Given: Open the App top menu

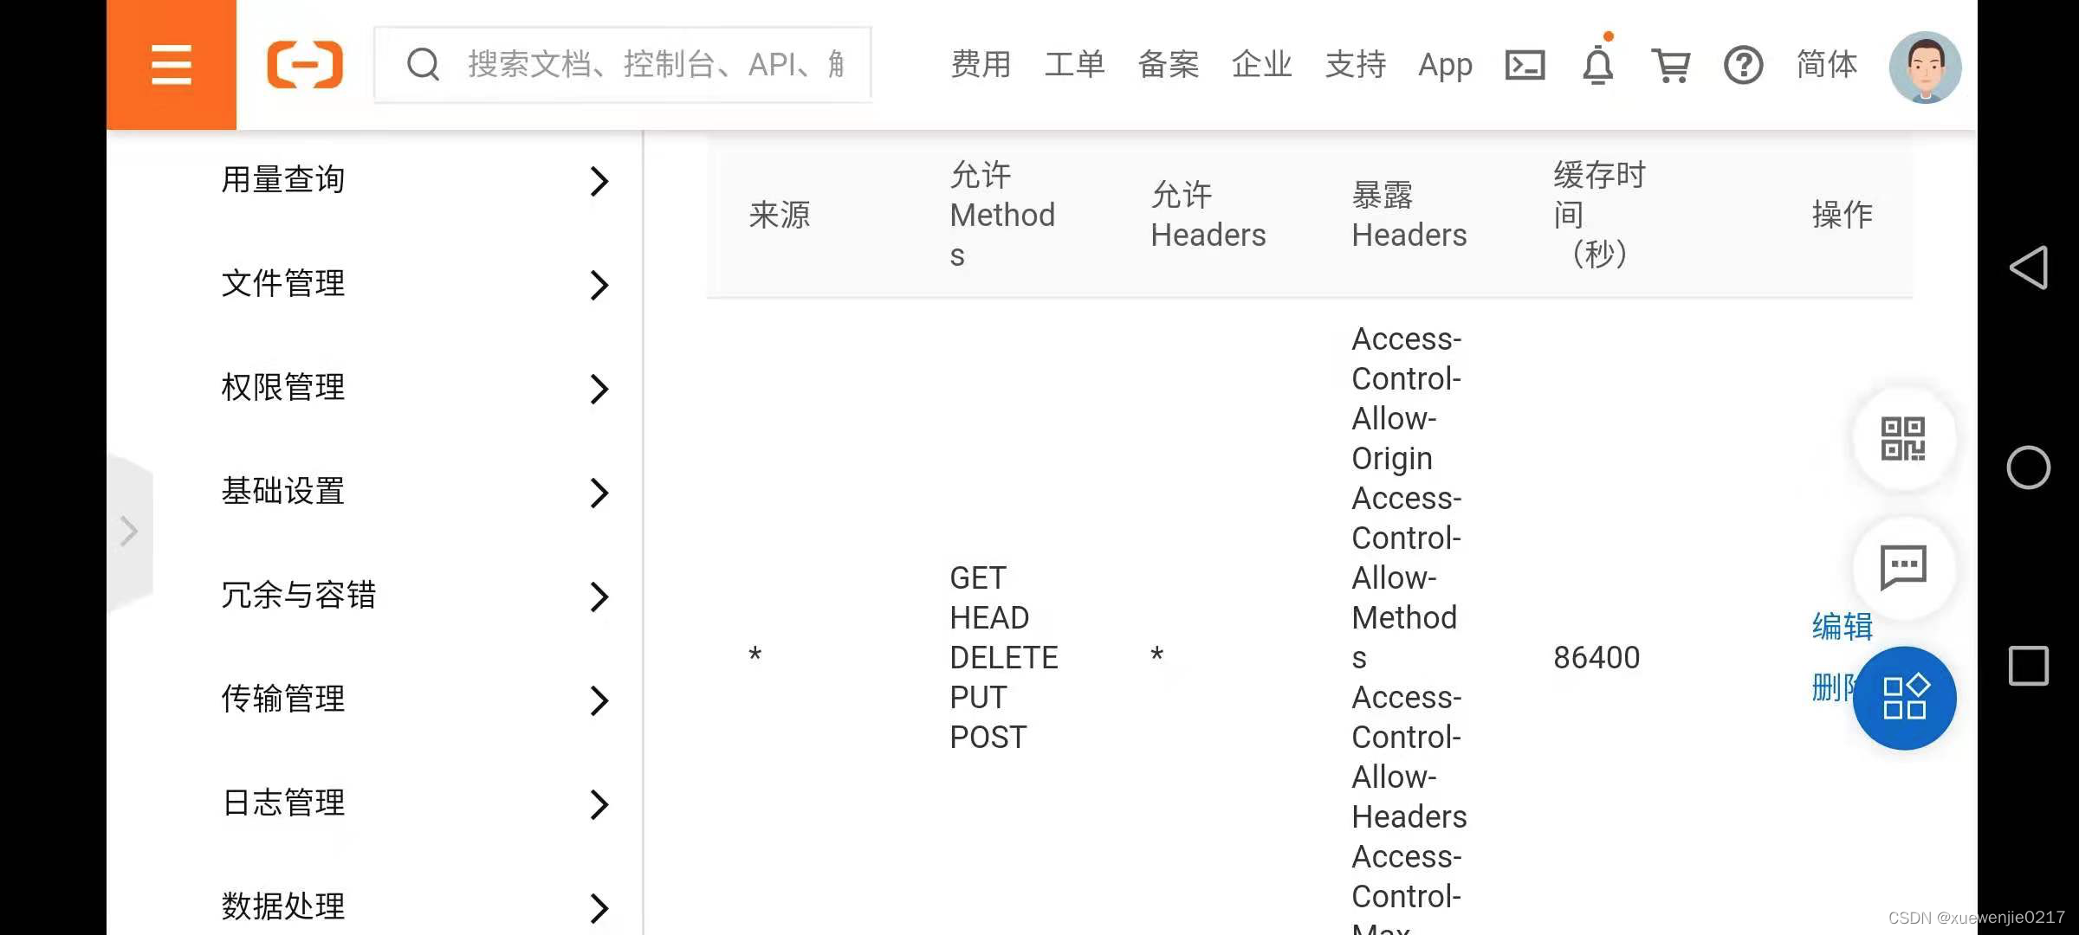Looking at the screenshot, I should tap(1445, 66).
